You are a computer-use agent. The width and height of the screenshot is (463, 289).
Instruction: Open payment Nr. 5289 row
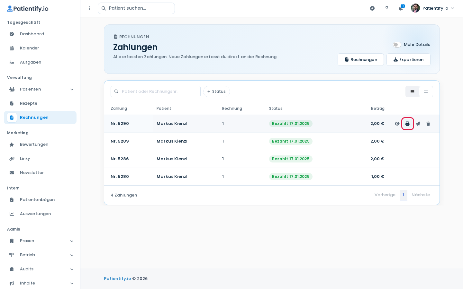pos(272,141)
